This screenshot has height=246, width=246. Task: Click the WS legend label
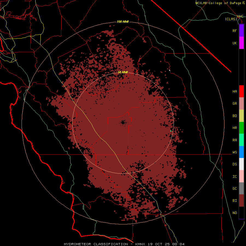tap(235, 152)
